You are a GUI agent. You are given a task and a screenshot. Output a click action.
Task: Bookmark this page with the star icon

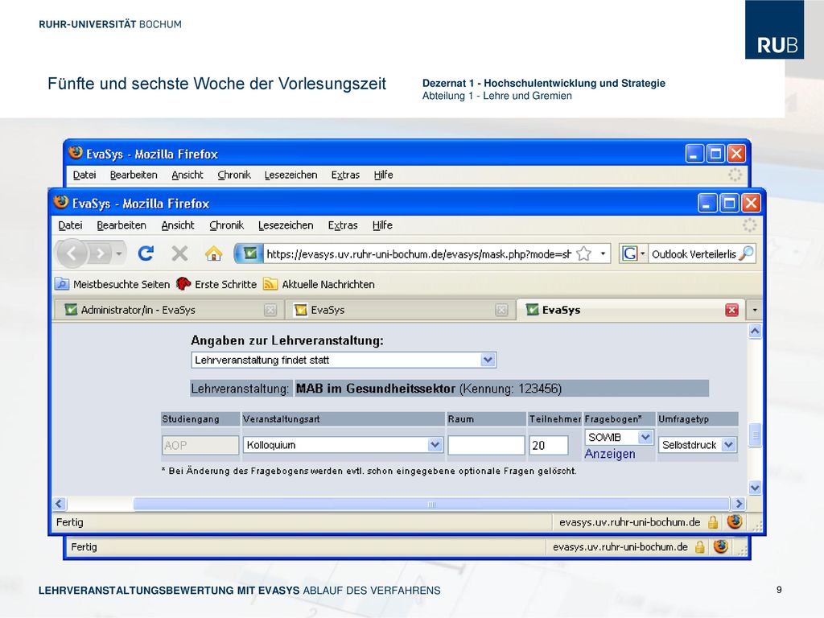click(583, 254)
